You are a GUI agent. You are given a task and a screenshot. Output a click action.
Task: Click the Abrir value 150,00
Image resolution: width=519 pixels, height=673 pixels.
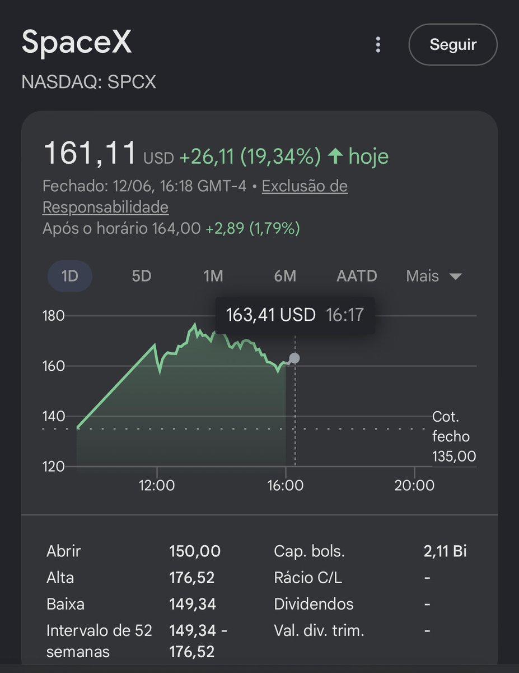[x=195, y=551]
